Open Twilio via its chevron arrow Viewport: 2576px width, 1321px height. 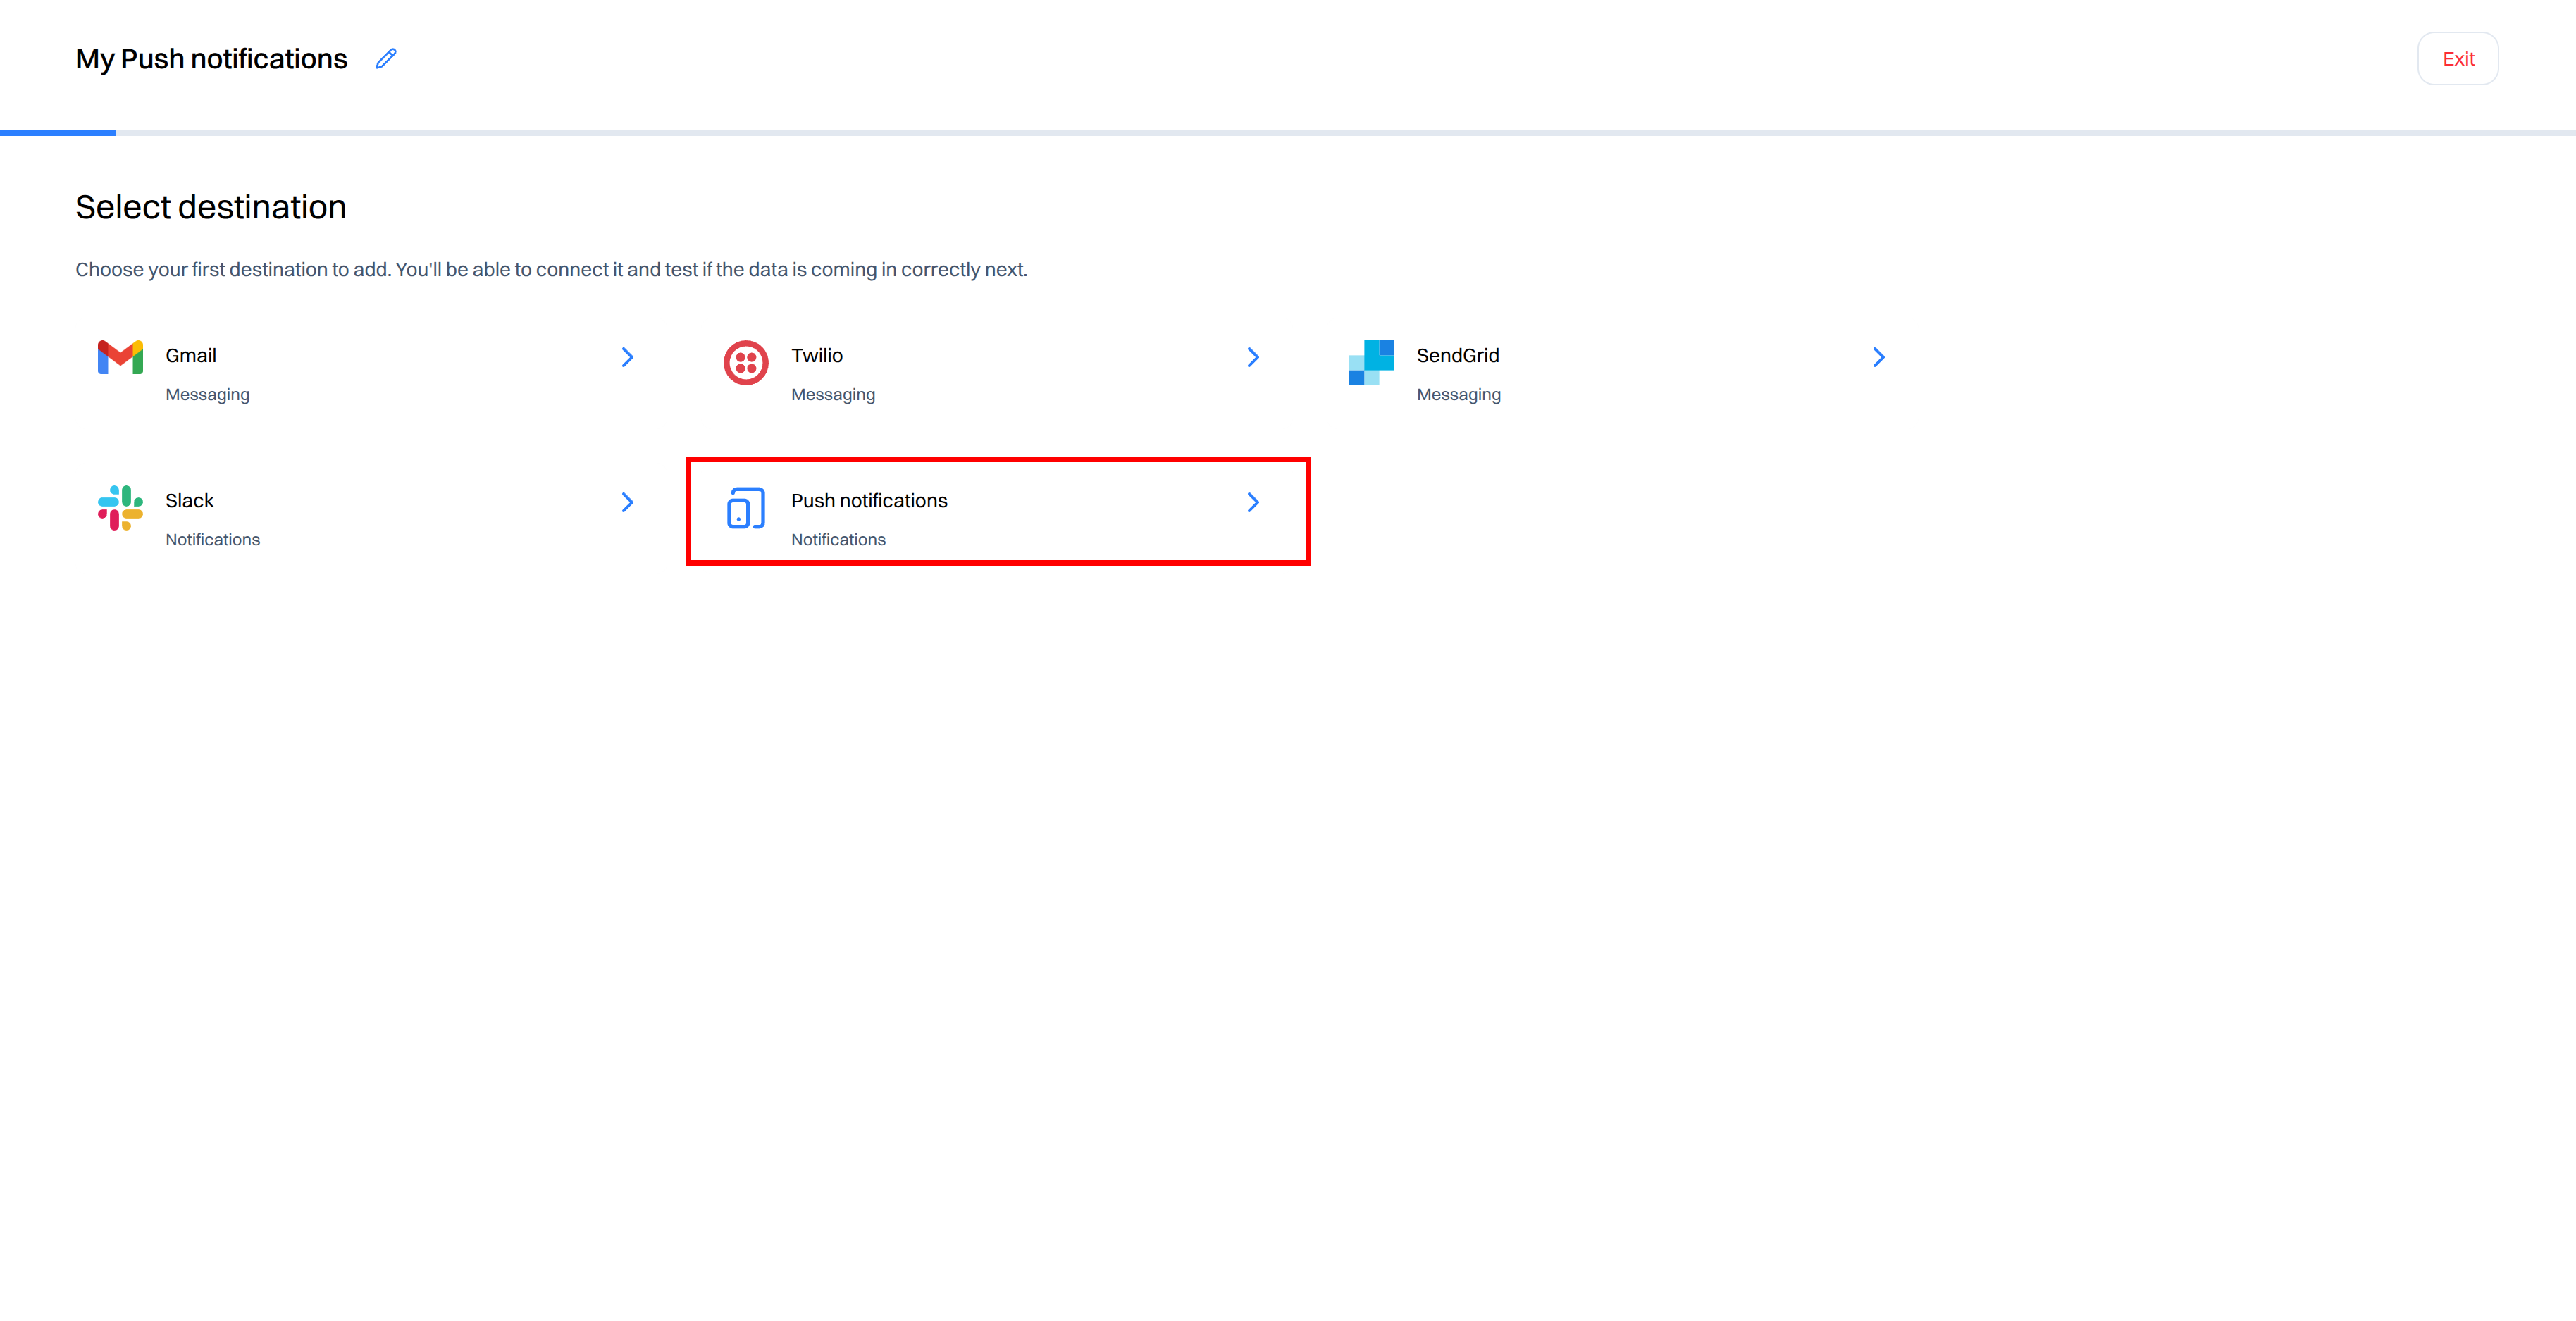(x=1253, y=357)
